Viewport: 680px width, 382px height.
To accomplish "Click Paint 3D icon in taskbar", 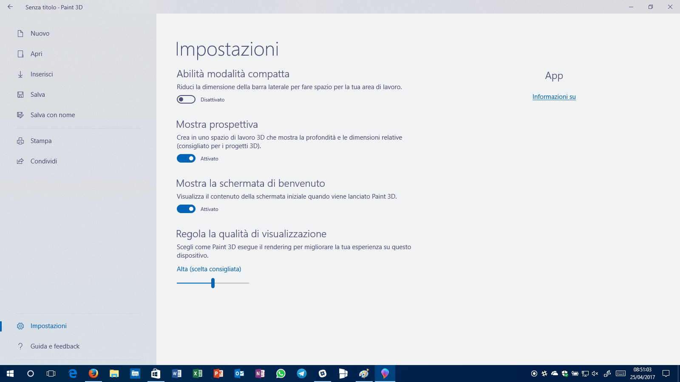I will 385,374.
